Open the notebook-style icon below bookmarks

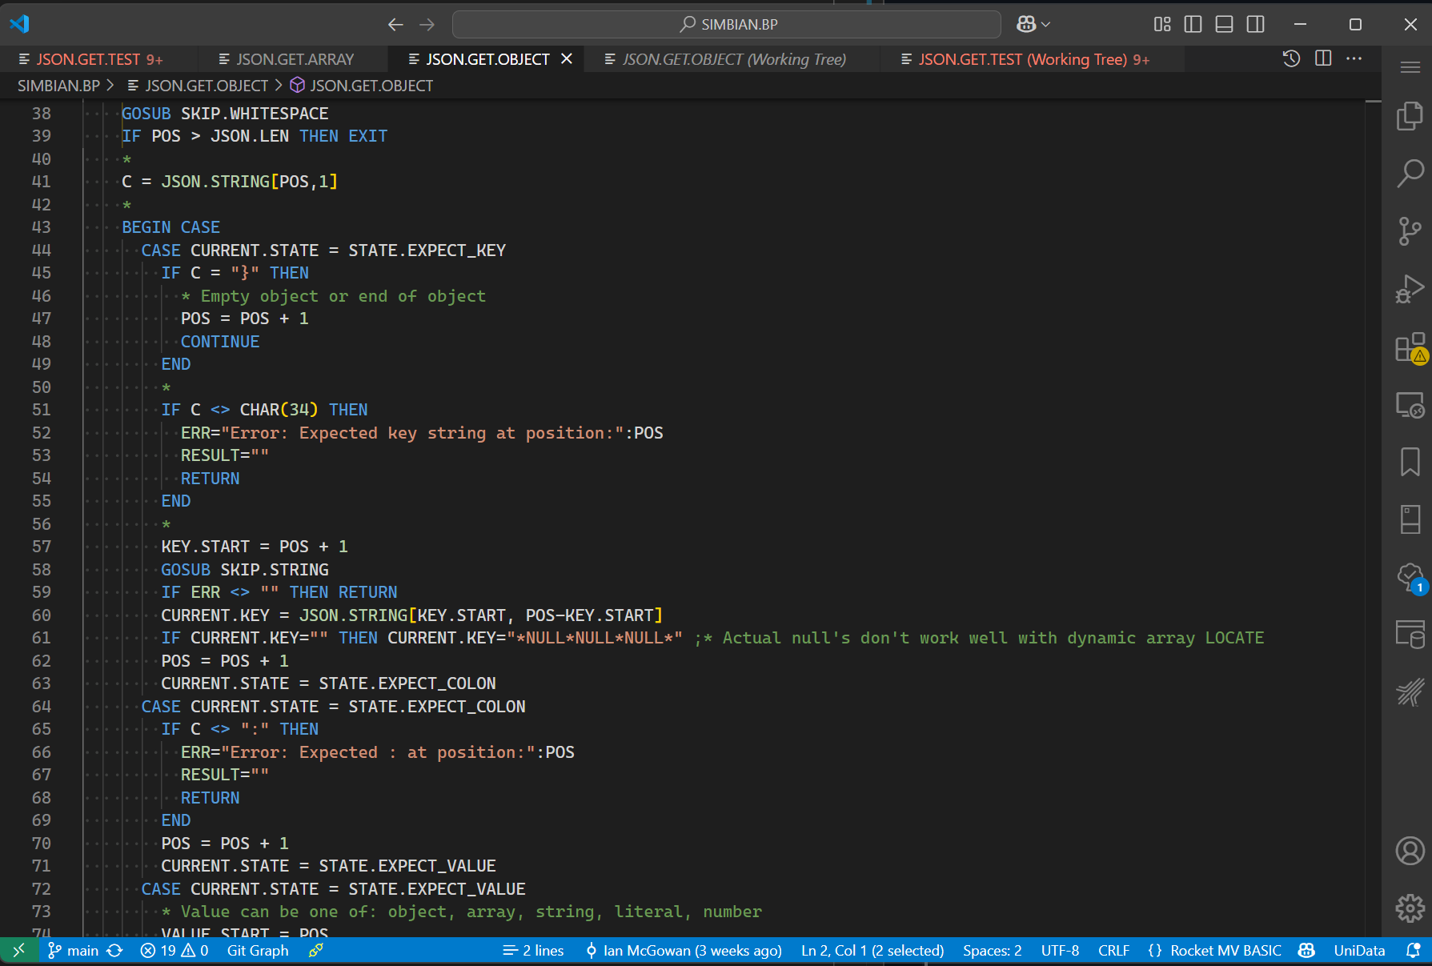click(1410, 519)
